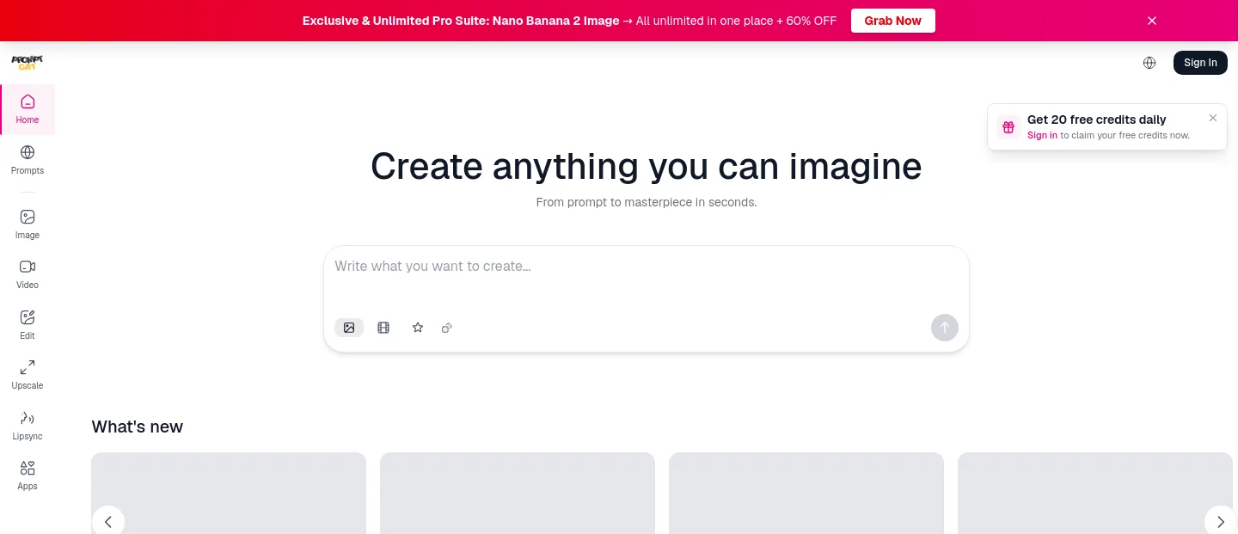Viewport: 1238px width, 534px height.
Task: Click the star icon in prompt box
Action: [x=418, y=328]
